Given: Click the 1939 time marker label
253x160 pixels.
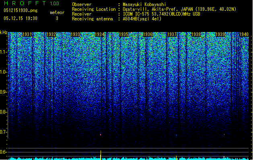Looking at the screenshot, I should pos(220,34).
